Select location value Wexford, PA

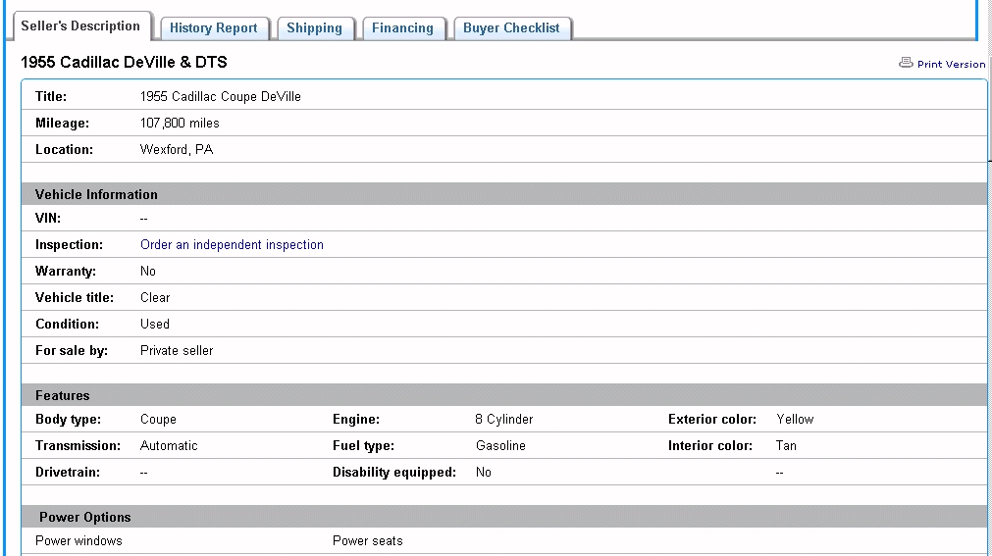(177, 150)
